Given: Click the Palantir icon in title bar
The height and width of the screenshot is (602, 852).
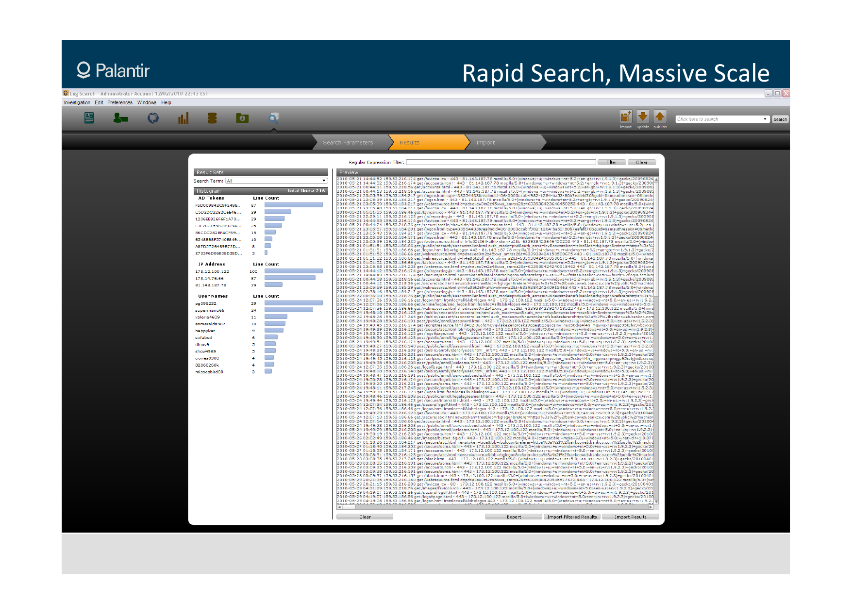Looking at the screenshot, I should point(66,93).
